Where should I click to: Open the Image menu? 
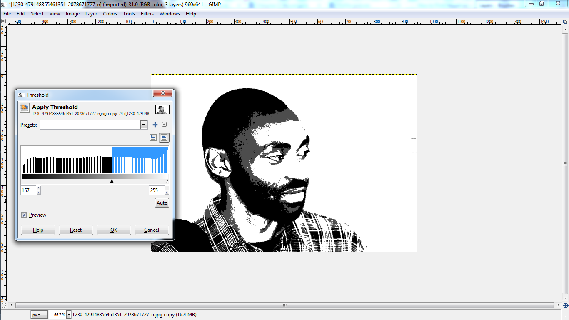click(x=72, y=14)
